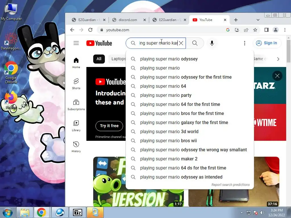Screen dimensions: 291x218
Task: Open Library in sidebar
Action: (76, 126)
